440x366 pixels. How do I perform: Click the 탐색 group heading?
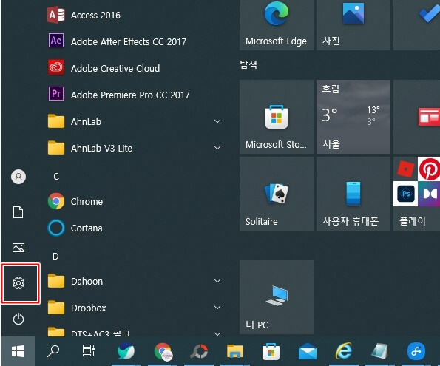248,64
